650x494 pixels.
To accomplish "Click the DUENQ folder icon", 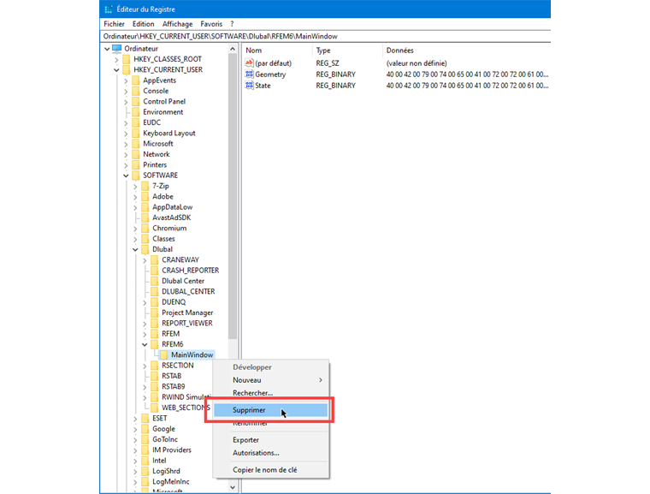I will tap(155, 302).
